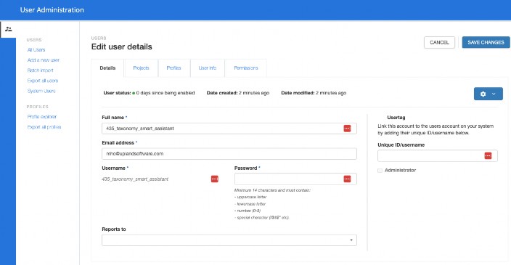Viewport: 511px width, 265px height.
Task: Click the Save Changes button
Action: coord(486,42)
